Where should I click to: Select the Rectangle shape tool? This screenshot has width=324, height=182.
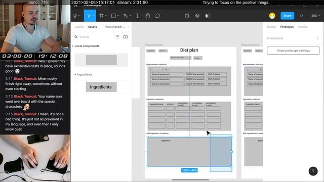pyautogui.click(x=113, y=16)
